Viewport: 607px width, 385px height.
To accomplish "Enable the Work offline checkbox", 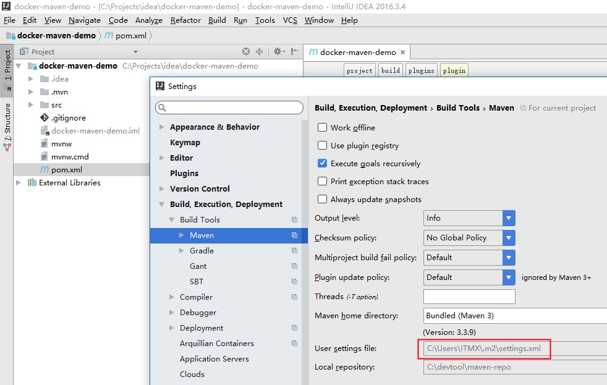I will click(x=322, y=128).
